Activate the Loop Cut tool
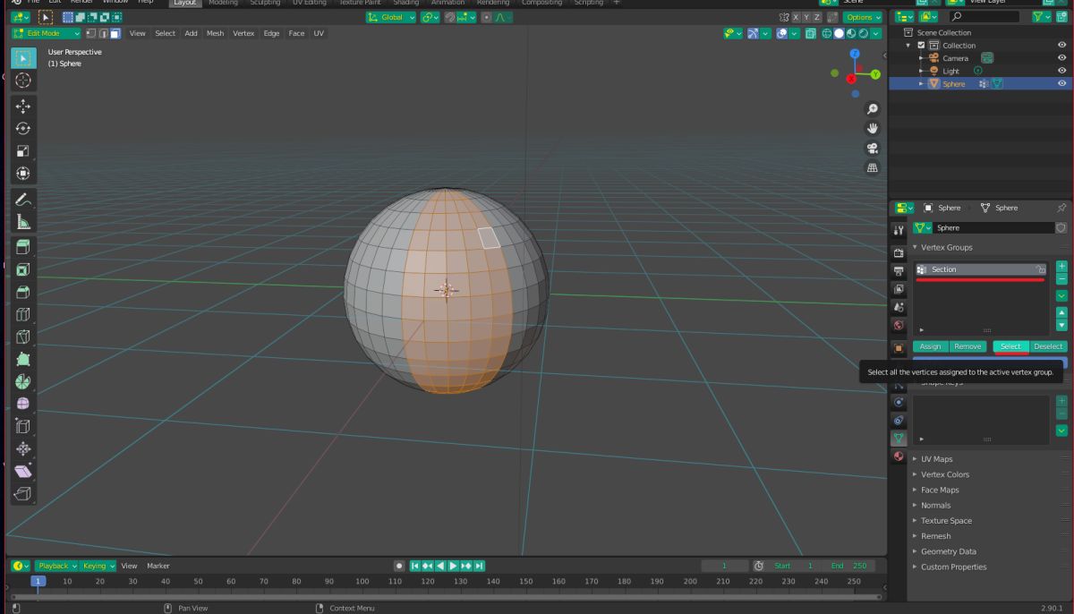 coord(23,314)
